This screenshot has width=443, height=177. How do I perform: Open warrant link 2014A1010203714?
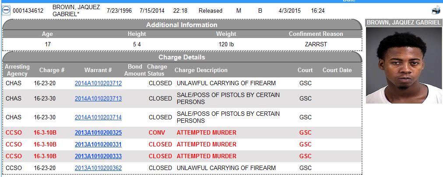(x=98, y=117)
